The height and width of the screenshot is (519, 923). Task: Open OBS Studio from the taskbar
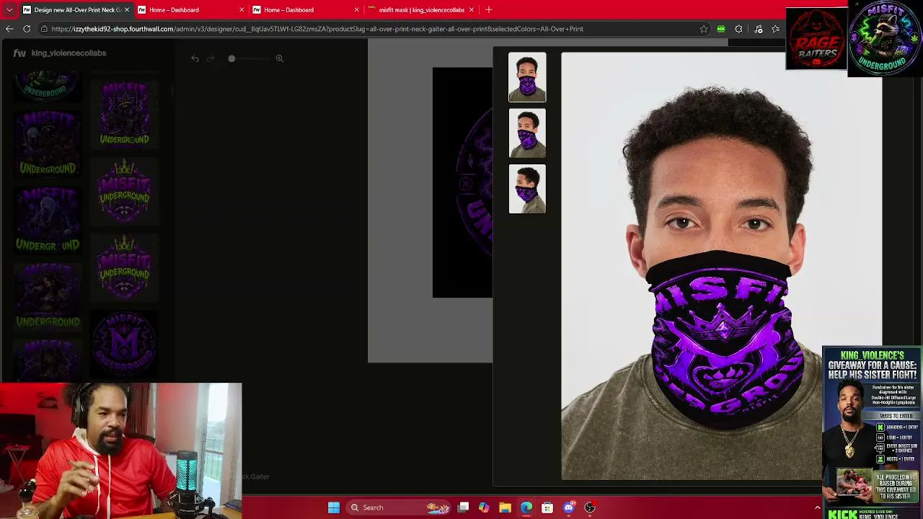(590, 507)
